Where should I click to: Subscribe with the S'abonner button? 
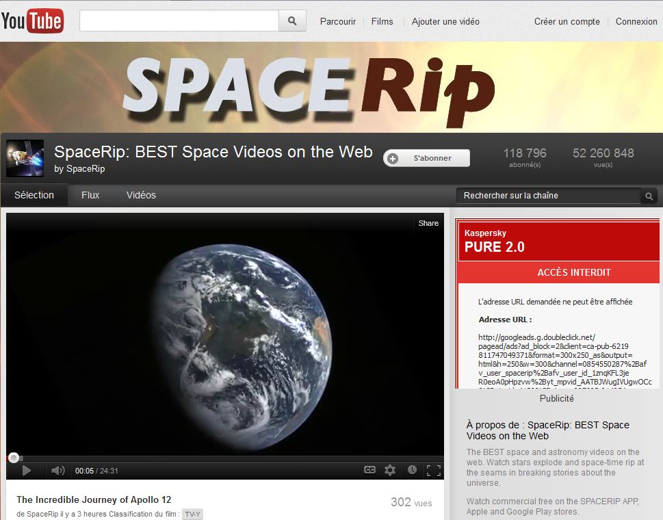[427, 158]
